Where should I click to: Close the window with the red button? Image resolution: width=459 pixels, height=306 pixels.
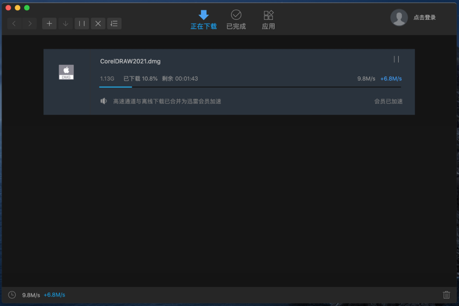[8, 8]
